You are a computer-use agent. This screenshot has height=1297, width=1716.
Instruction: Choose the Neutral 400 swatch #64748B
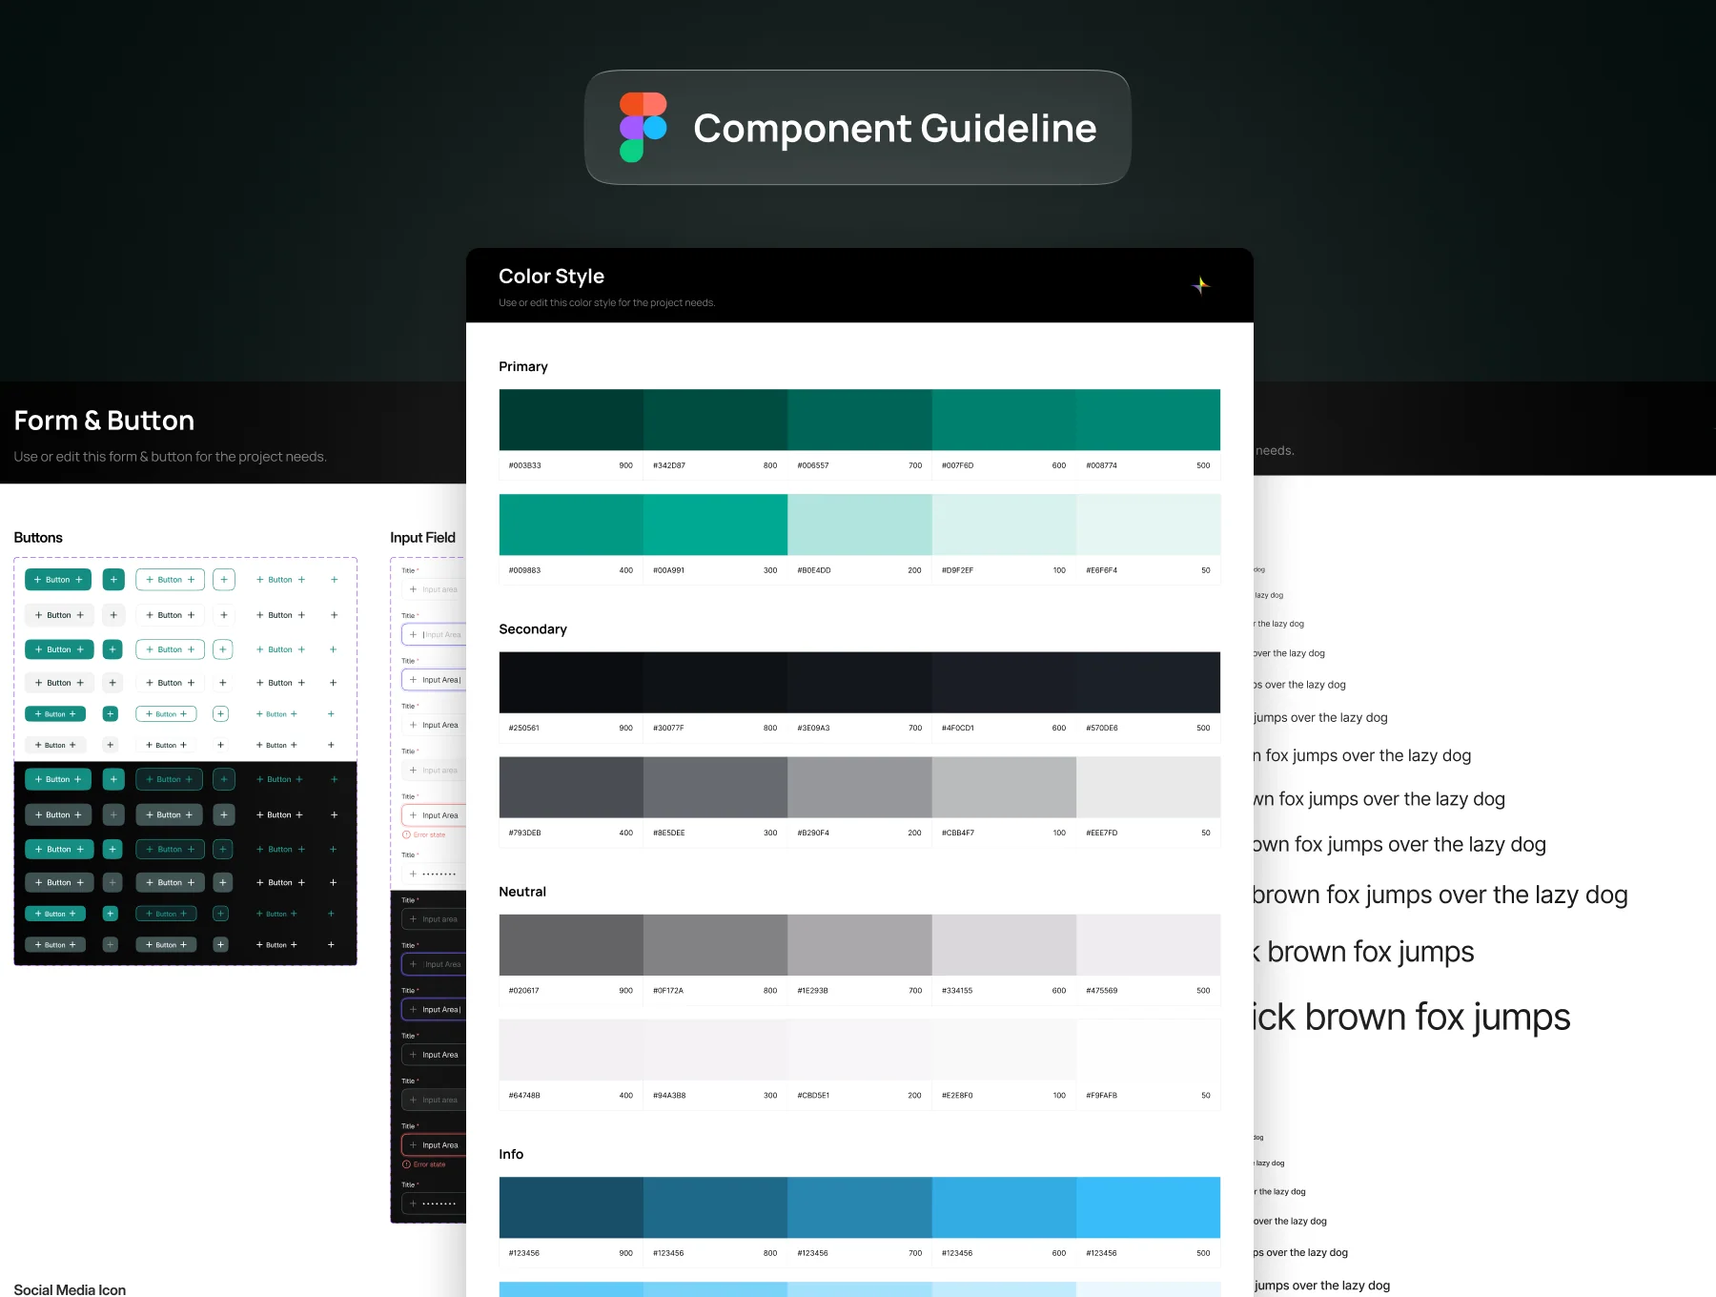coord(571,1050)
